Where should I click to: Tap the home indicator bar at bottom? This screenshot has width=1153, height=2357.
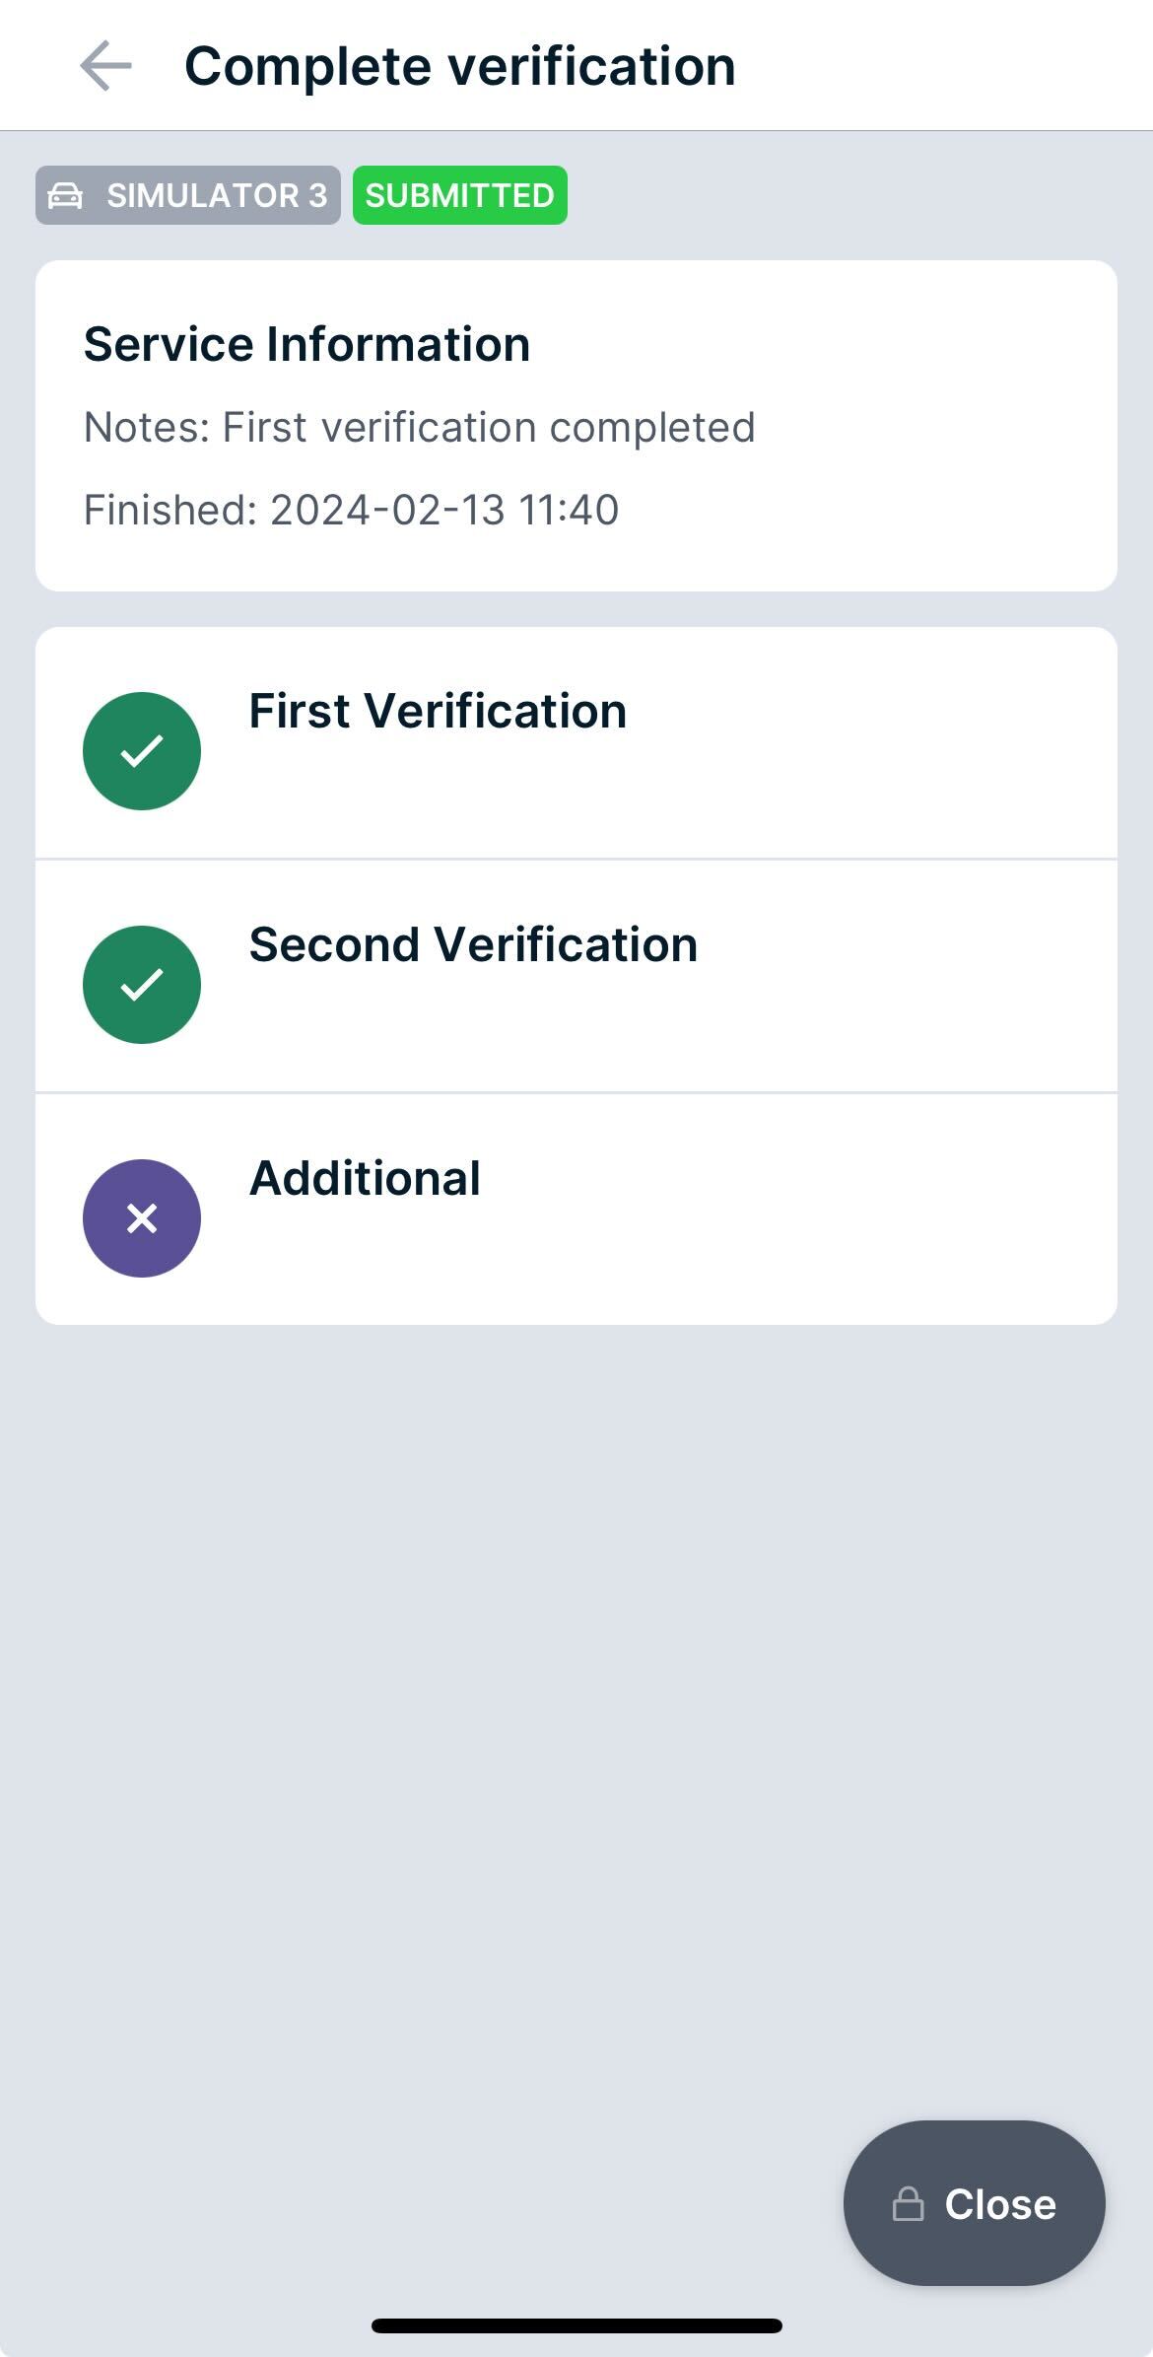576,2324
